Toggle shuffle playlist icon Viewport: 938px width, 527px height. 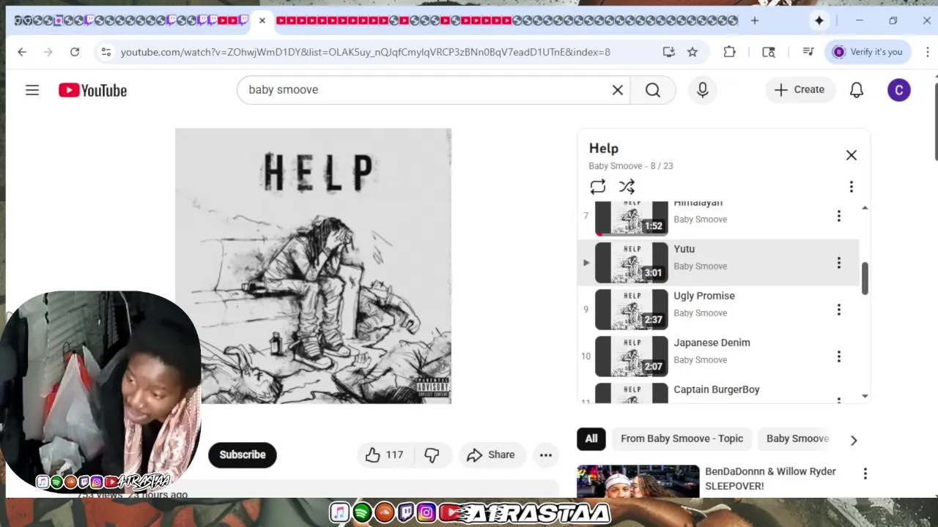point(627,187)
